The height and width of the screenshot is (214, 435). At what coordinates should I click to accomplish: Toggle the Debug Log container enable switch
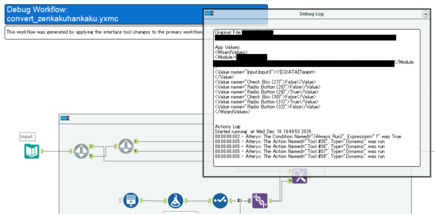(209, 13)
